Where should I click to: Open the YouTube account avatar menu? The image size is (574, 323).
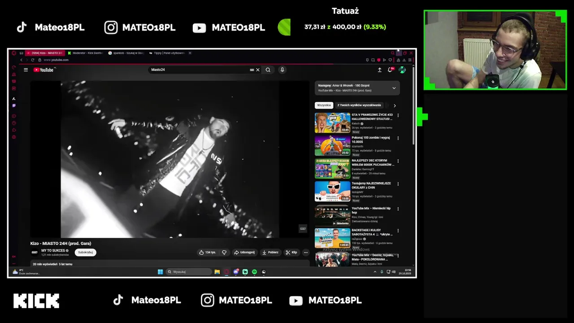tap(402, 70)
